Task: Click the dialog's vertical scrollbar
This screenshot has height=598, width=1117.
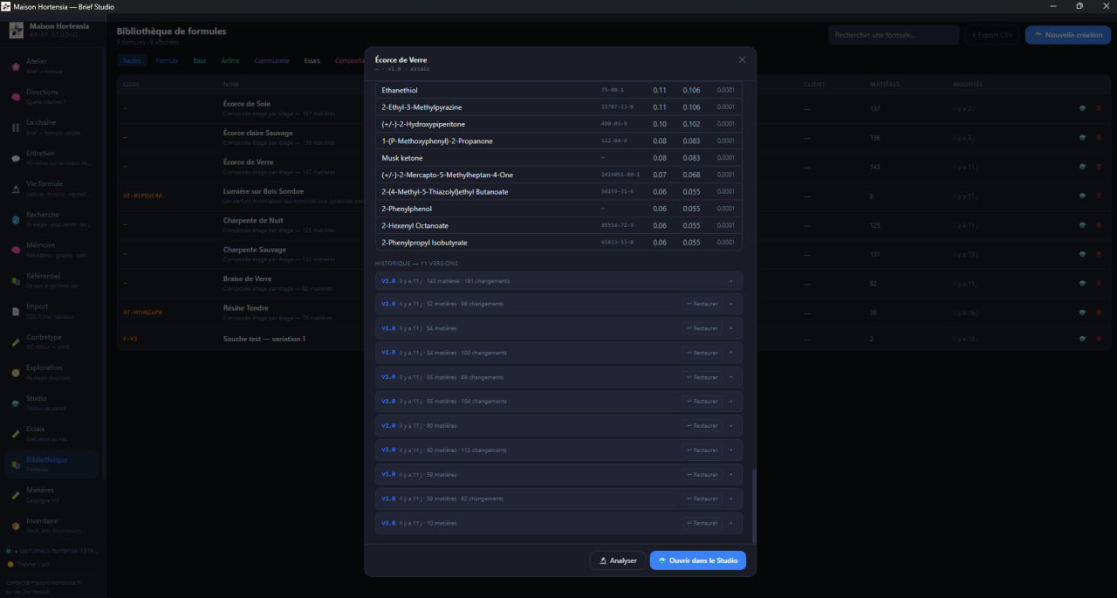Action: 753,506
